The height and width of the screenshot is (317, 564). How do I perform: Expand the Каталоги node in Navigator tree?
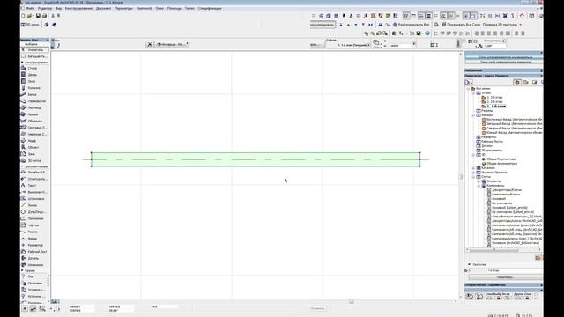(x=473, y=168)
